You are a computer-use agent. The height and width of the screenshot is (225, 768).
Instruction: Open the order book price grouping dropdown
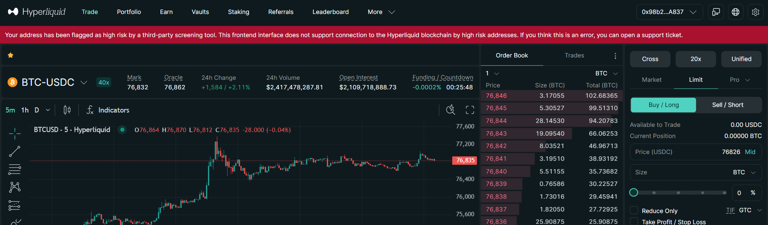[x=492, y=73]
